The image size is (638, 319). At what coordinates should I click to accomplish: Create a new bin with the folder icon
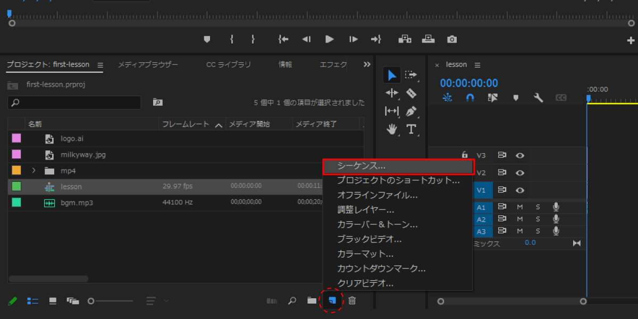[312, 300]
